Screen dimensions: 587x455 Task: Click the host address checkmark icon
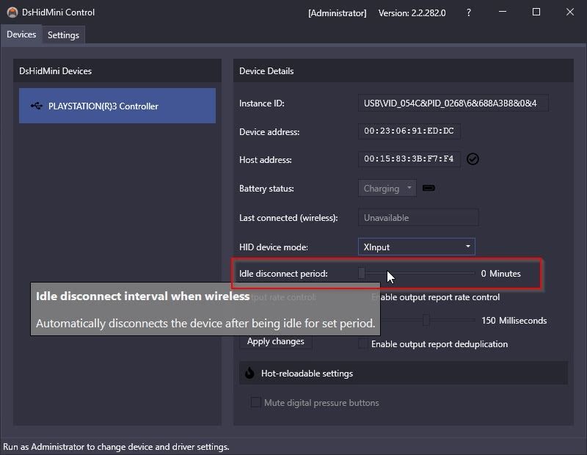(x=473, y=159)
